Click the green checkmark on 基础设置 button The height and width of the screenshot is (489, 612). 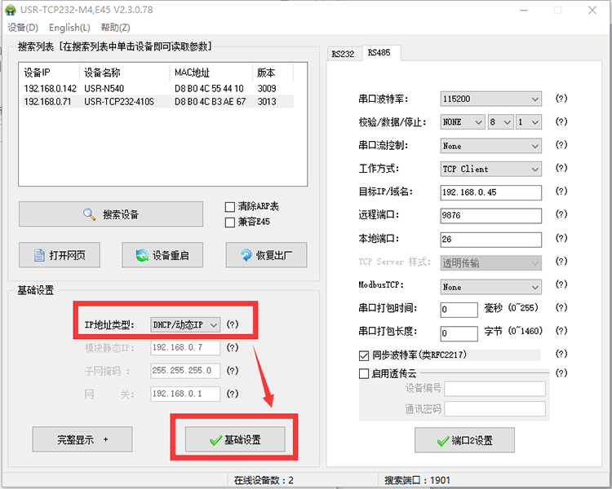(215, 439)
